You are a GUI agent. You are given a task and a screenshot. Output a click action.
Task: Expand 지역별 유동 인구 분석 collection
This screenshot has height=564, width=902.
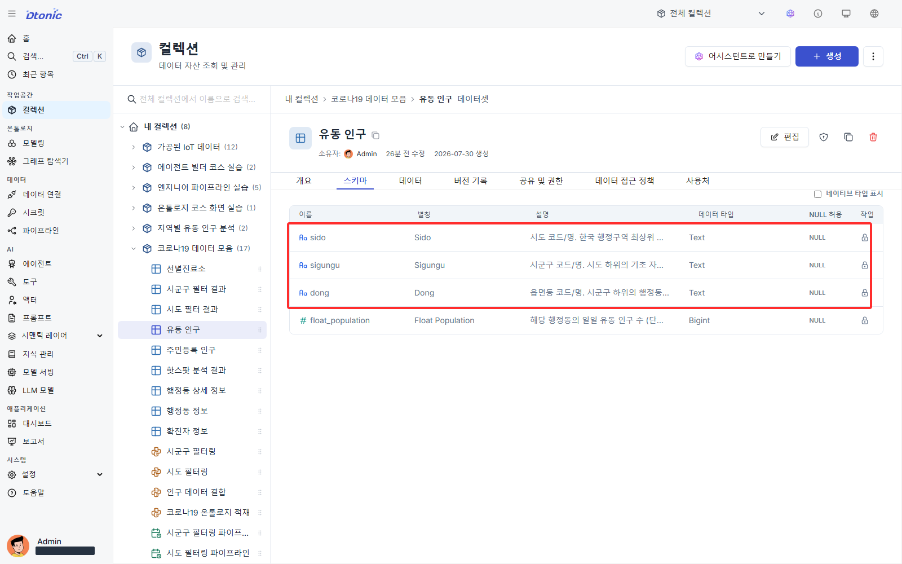tap(134, 228)
